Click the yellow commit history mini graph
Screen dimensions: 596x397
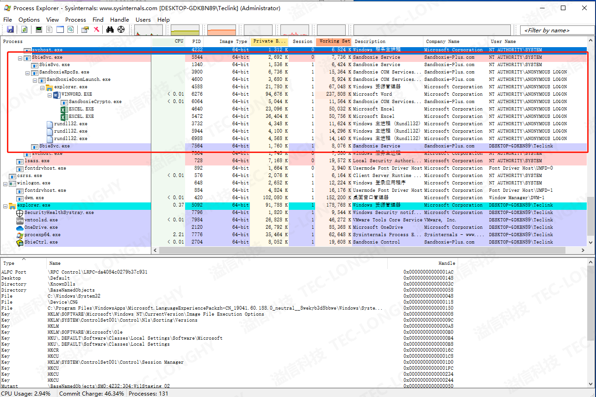click(x=185, y=30)
